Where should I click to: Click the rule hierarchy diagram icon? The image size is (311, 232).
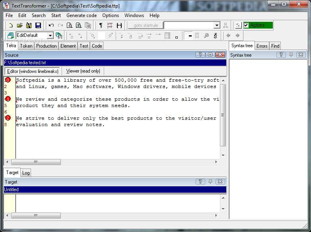coord(225,25)
